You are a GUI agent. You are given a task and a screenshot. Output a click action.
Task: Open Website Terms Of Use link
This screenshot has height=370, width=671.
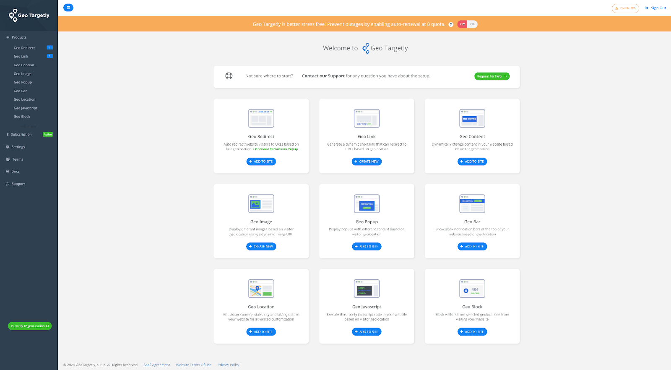[194, 365]
